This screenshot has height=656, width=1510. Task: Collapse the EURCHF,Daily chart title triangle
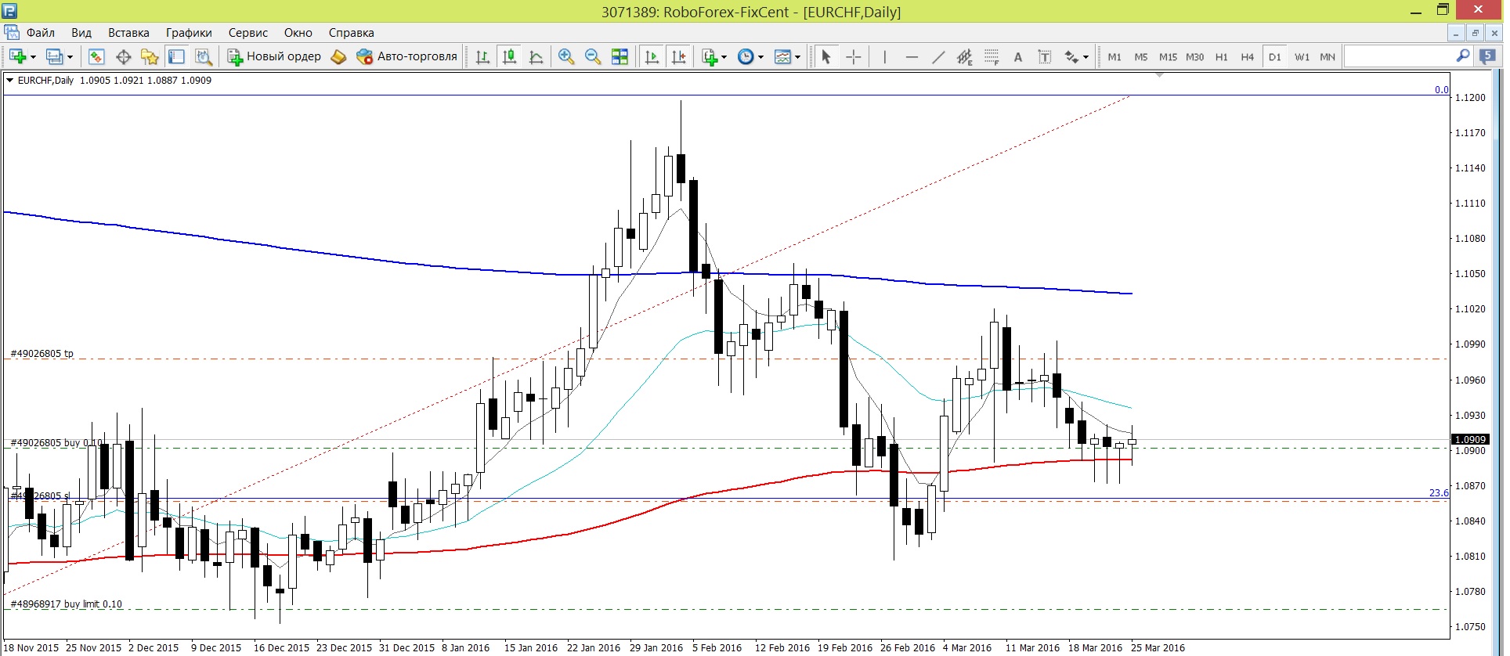10,80
